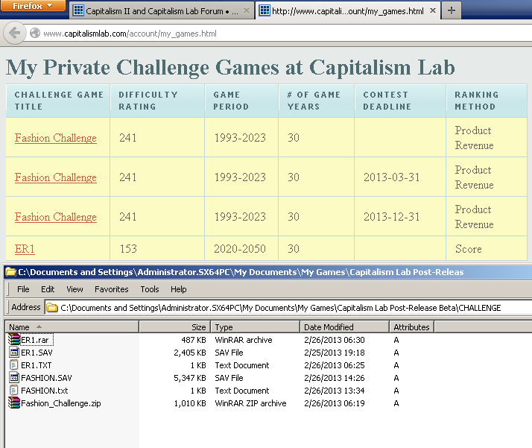
Task: Open the Favorites menu in Explorer
Action: [111, 289]
